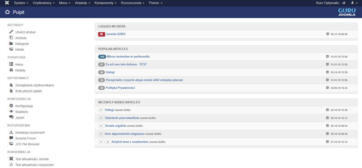Click the speech bubbles icon beside Języki

(11, 117)
